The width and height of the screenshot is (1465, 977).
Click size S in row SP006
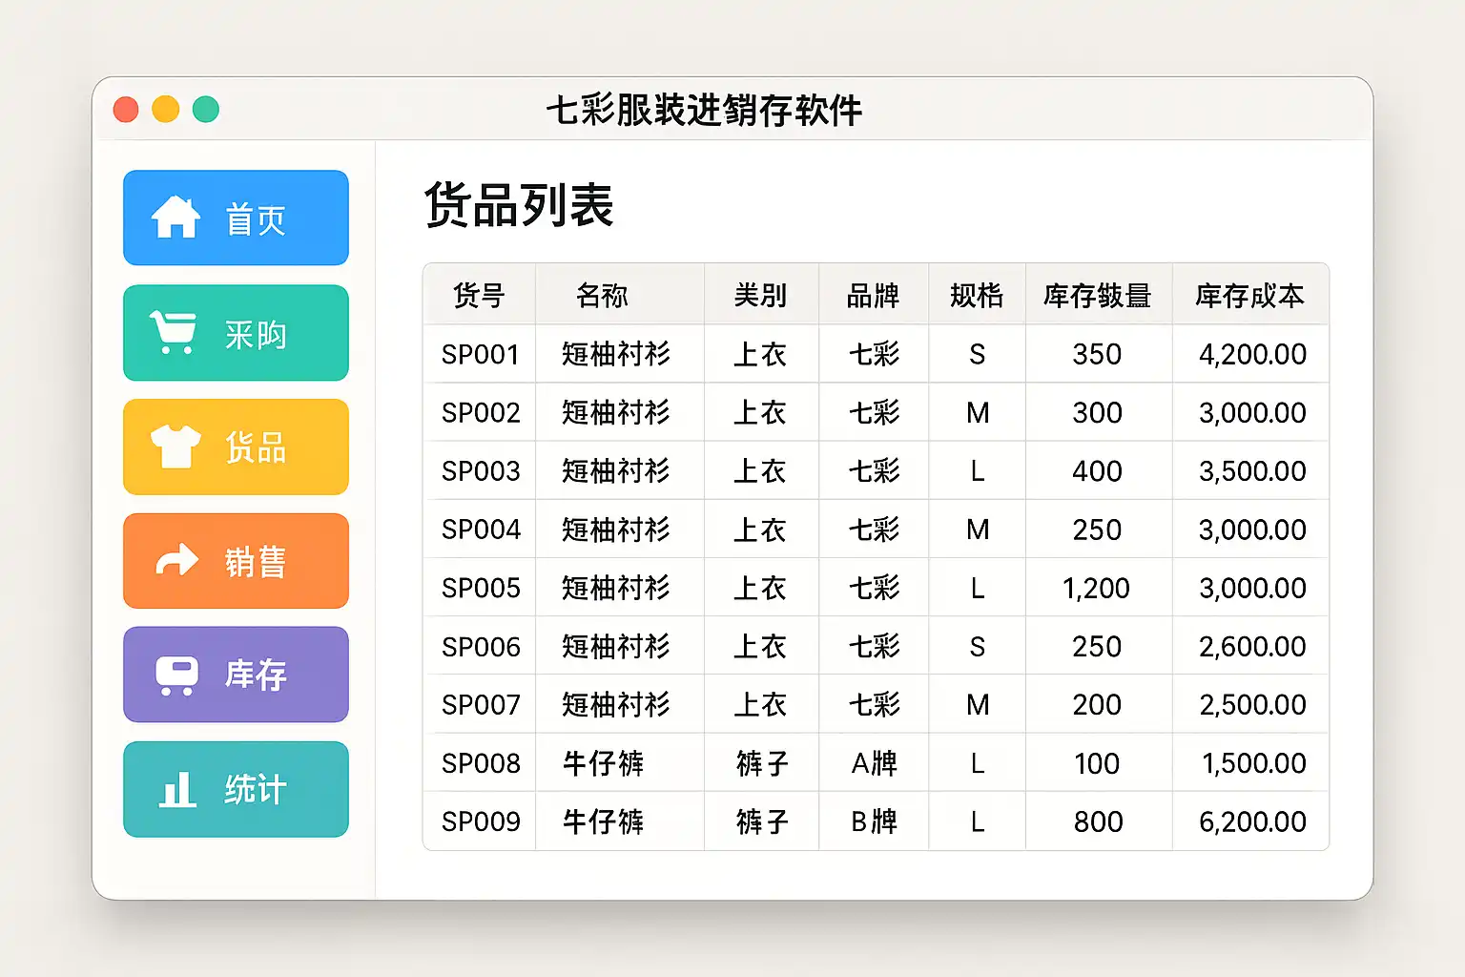[x=977, y=647]
